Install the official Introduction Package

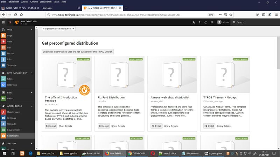click(x=51, y=126)
